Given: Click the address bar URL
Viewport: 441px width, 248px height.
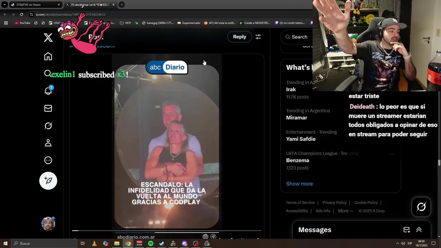Looking at the screenshot, I should click(x=71, y=14).
